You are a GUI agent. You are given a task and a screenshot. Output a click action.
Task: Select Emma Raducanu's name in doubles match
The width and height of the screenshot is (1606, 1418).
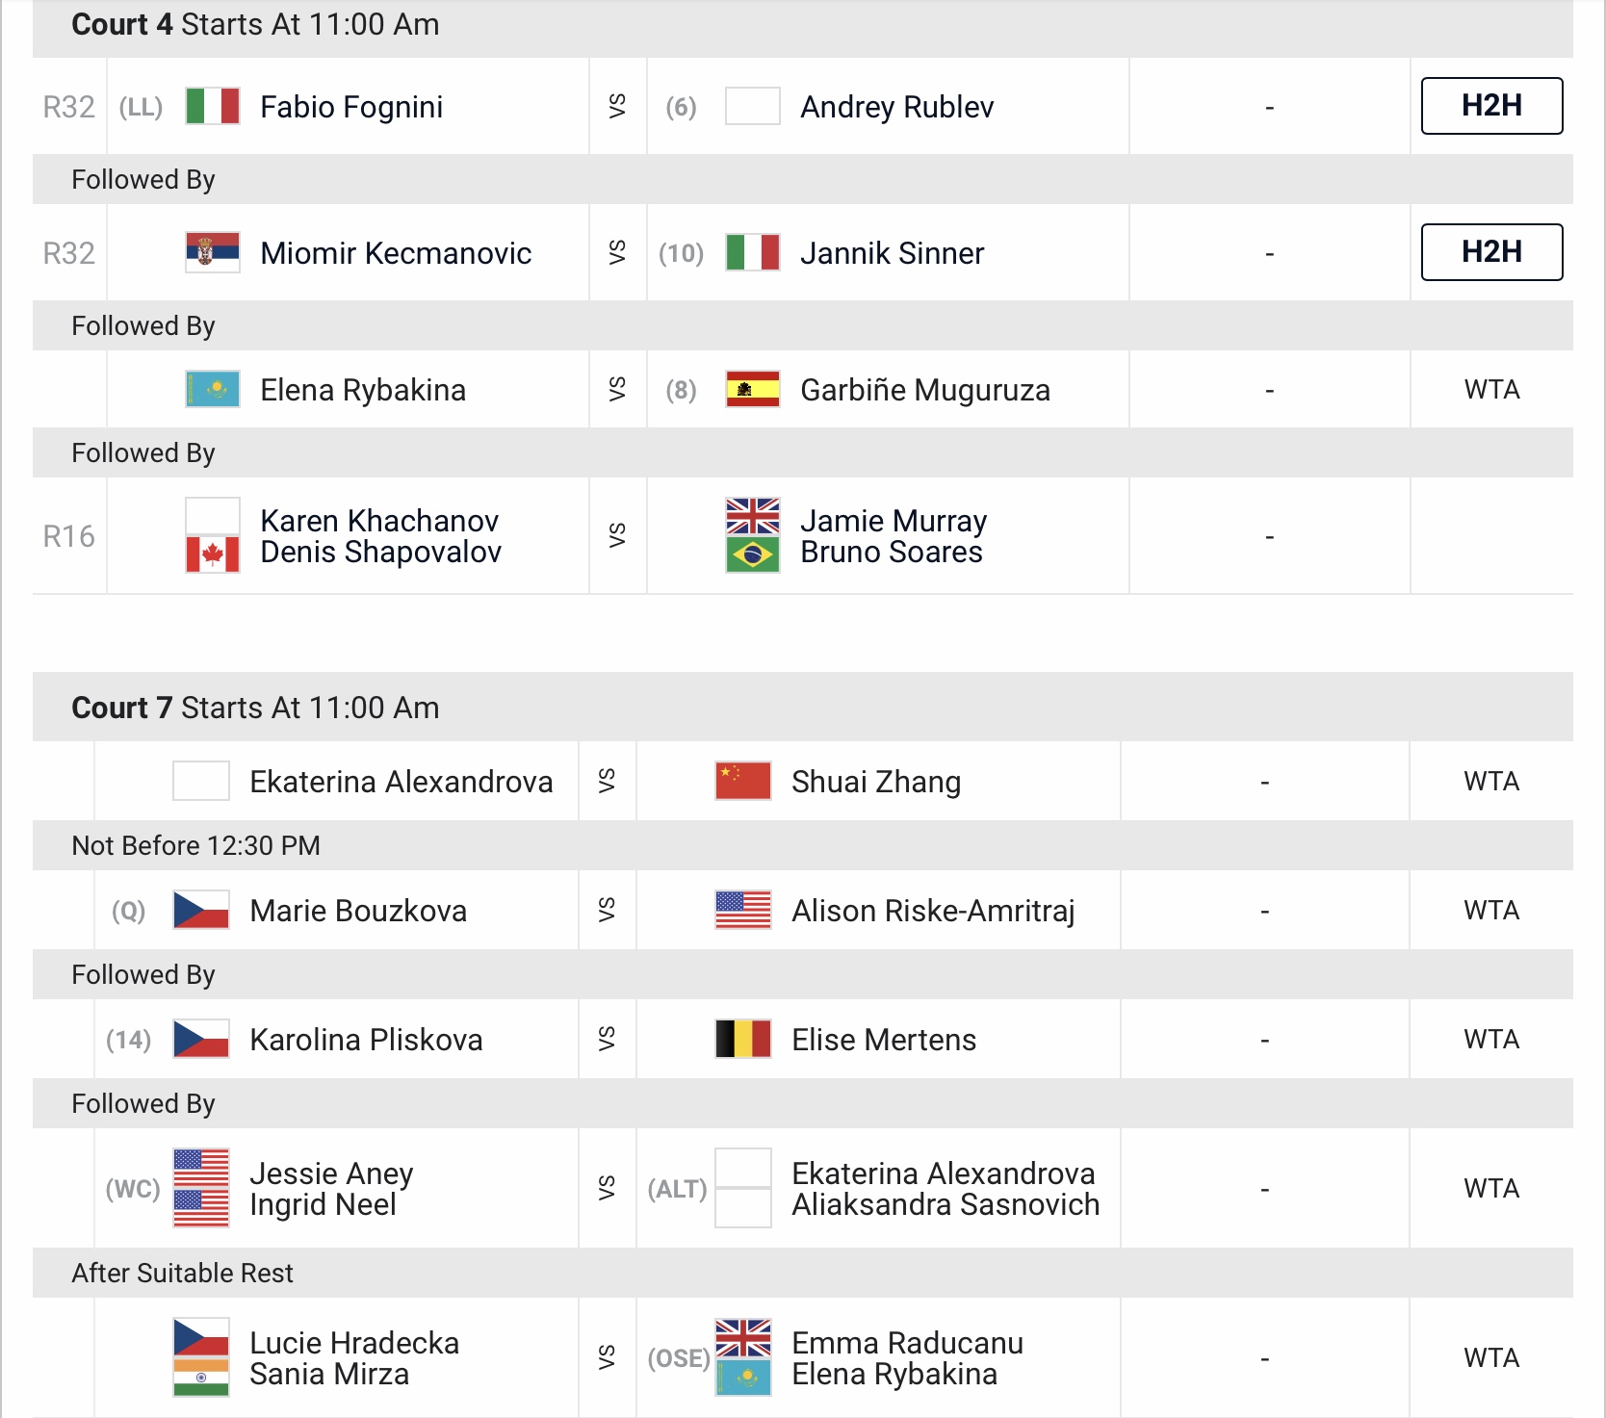pos(908,1343)
